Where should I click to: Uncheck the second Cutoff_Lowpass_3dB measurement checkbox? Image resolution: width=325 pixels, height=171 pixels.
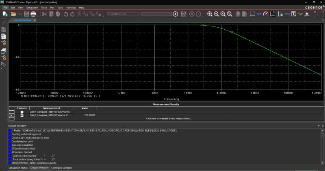click(22, 115)
